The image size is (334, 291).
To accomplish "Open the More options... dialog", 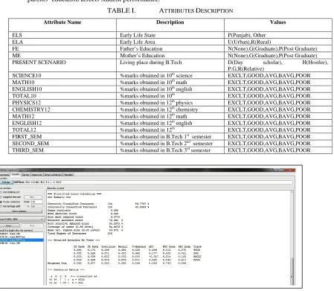I will click(x=21, y=211).
